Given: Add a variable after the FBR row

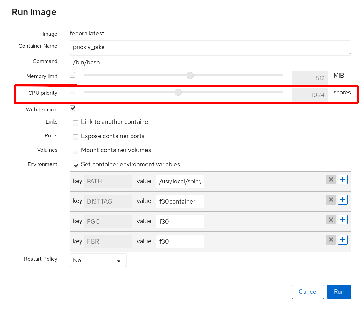Looking at the screenshot, I should 343,240.
